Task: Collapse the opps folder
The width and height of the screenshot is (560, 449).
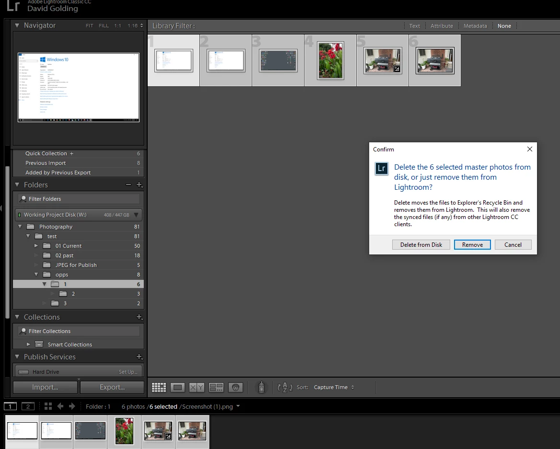Action: [x=36, y=275]
